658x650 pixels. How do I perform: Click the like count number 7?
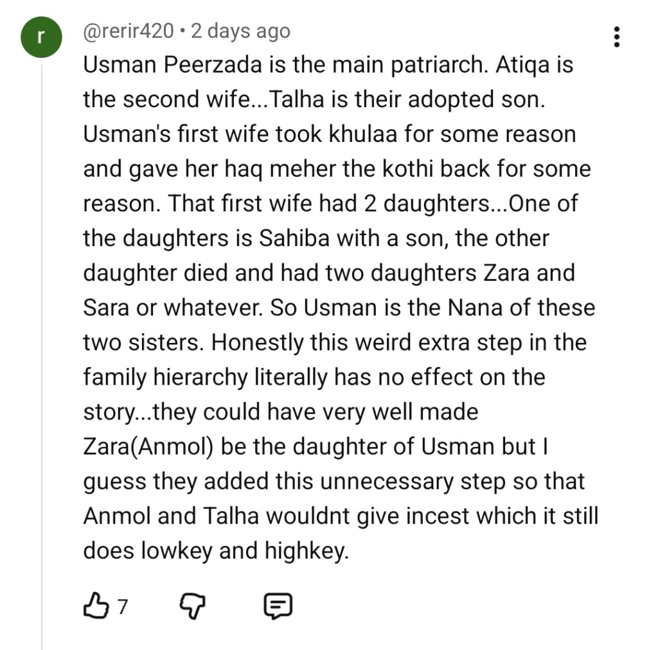click(122, 606)
